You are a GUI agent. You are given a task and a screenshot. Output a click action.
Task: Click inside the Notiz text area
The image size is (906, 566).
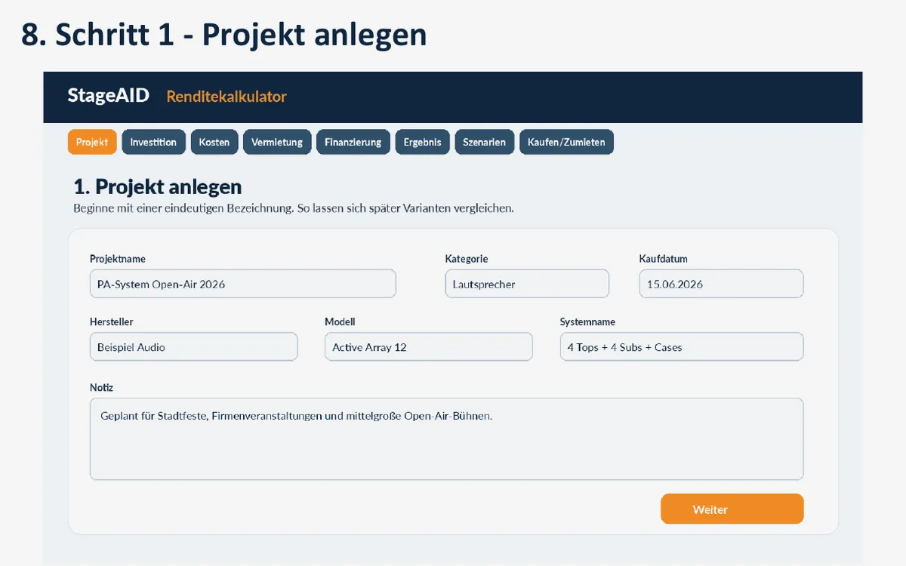pos(447,439)
